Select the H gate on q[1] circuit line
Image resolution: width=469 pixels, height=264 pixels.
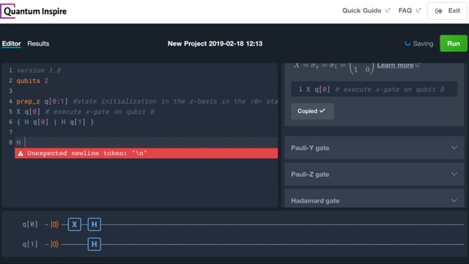pyautogui.click(x=95, y=244)
